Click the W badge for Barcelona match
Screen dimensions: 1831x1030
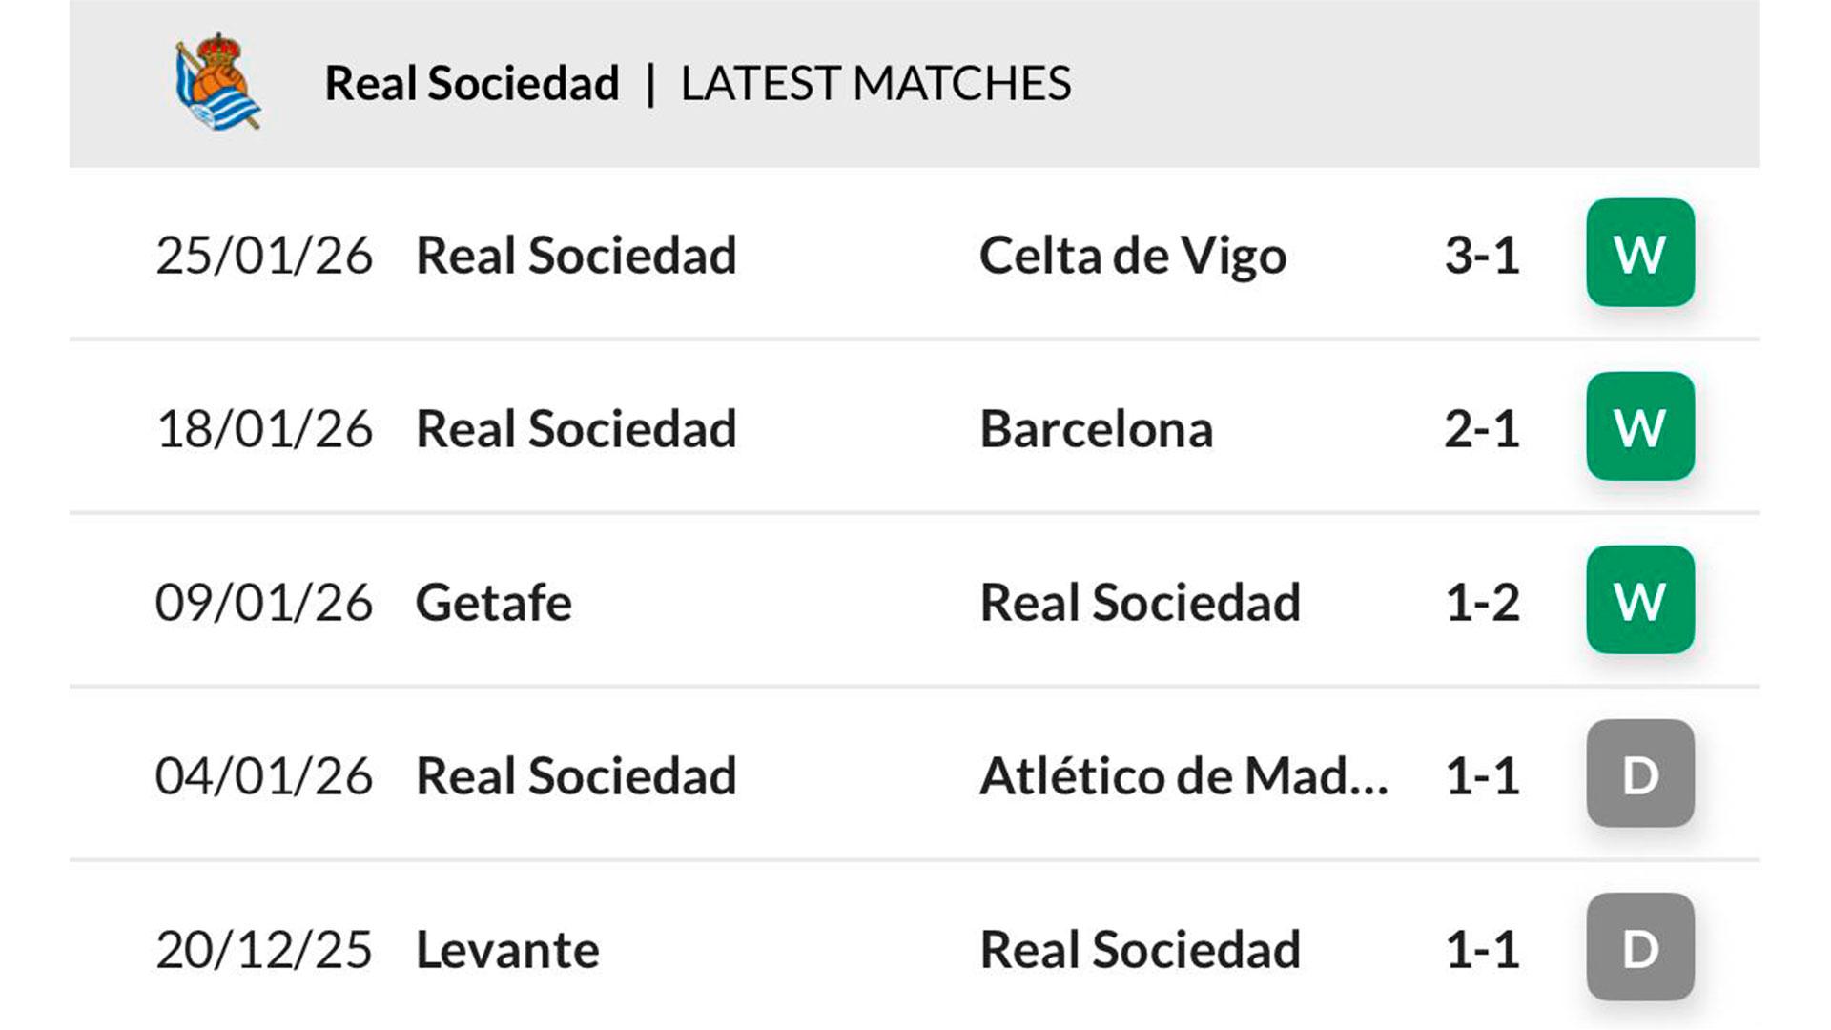[1639, 426]
